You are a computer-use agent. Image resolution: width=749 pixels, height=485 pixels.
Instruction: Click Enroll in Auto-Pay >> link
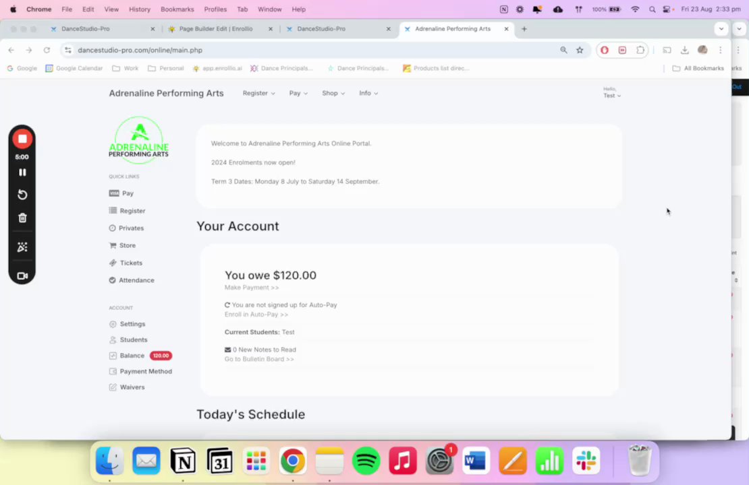point(256,315)
